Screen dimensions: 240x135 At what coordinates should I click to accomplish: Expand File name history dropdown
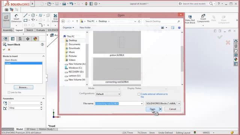click(x=142, y=103)
